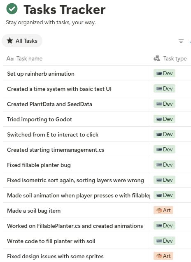Viewport: 191px width, 262px height.
Task: Click the Tasks Tracker page title
Action: coord(64,9)
